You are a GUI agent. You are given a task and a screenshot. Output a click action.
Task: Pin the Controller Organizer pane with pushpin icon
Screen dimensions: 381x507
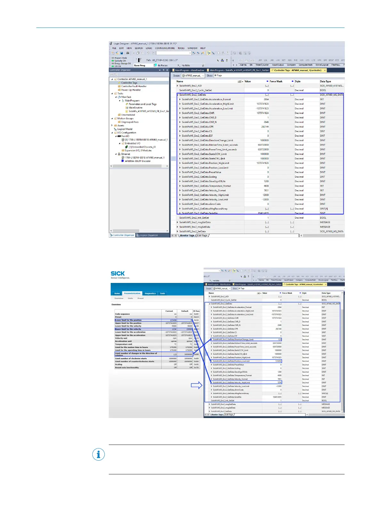click(163, 70)
